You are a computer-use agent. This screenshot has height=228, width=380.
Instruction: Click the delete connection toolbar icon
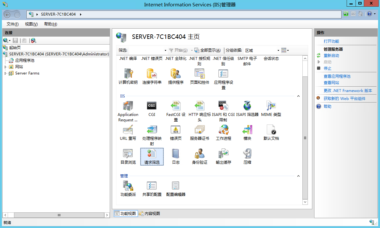33,40
